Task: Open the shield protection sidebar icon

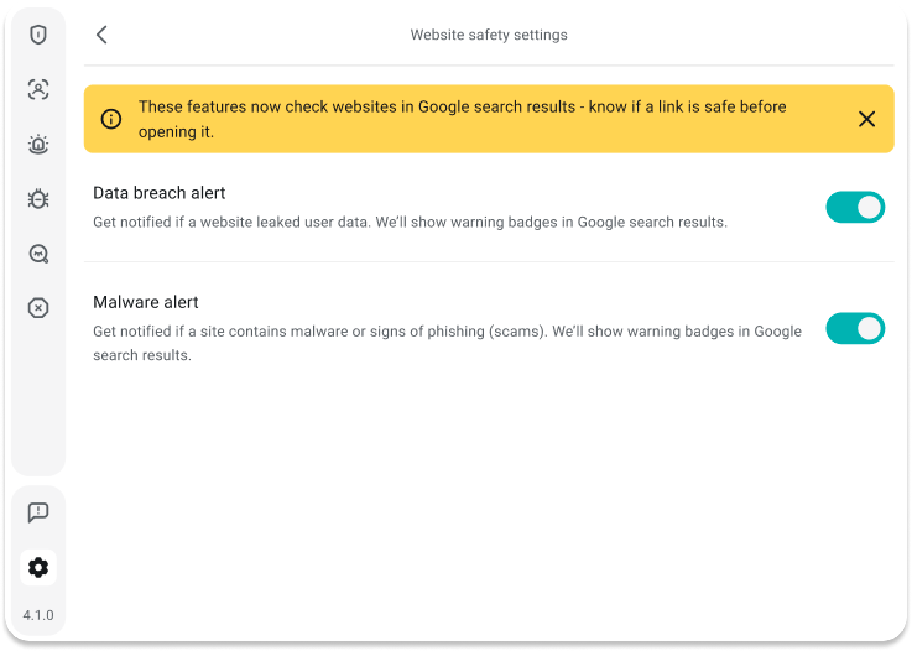Action: click(38, 35)
